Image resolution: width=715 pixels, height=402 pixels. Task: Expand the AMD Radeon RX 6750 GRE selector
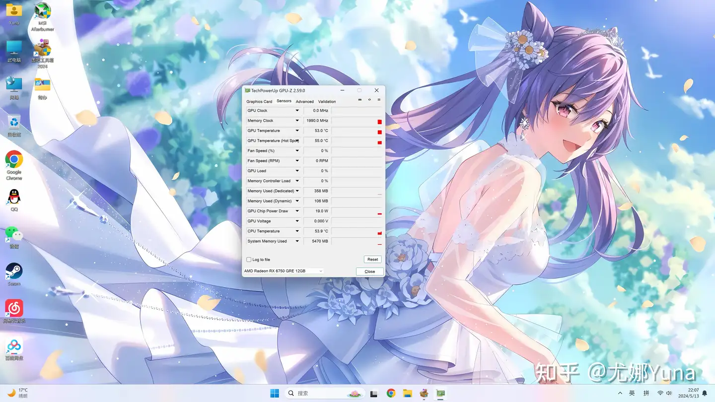click(283, 271)
